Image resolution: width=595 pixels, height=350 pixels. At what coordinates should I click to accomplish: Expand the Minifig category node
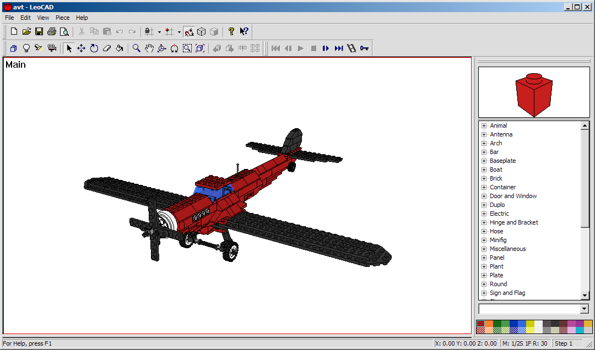pyautogui.click(x=484, y=240)
